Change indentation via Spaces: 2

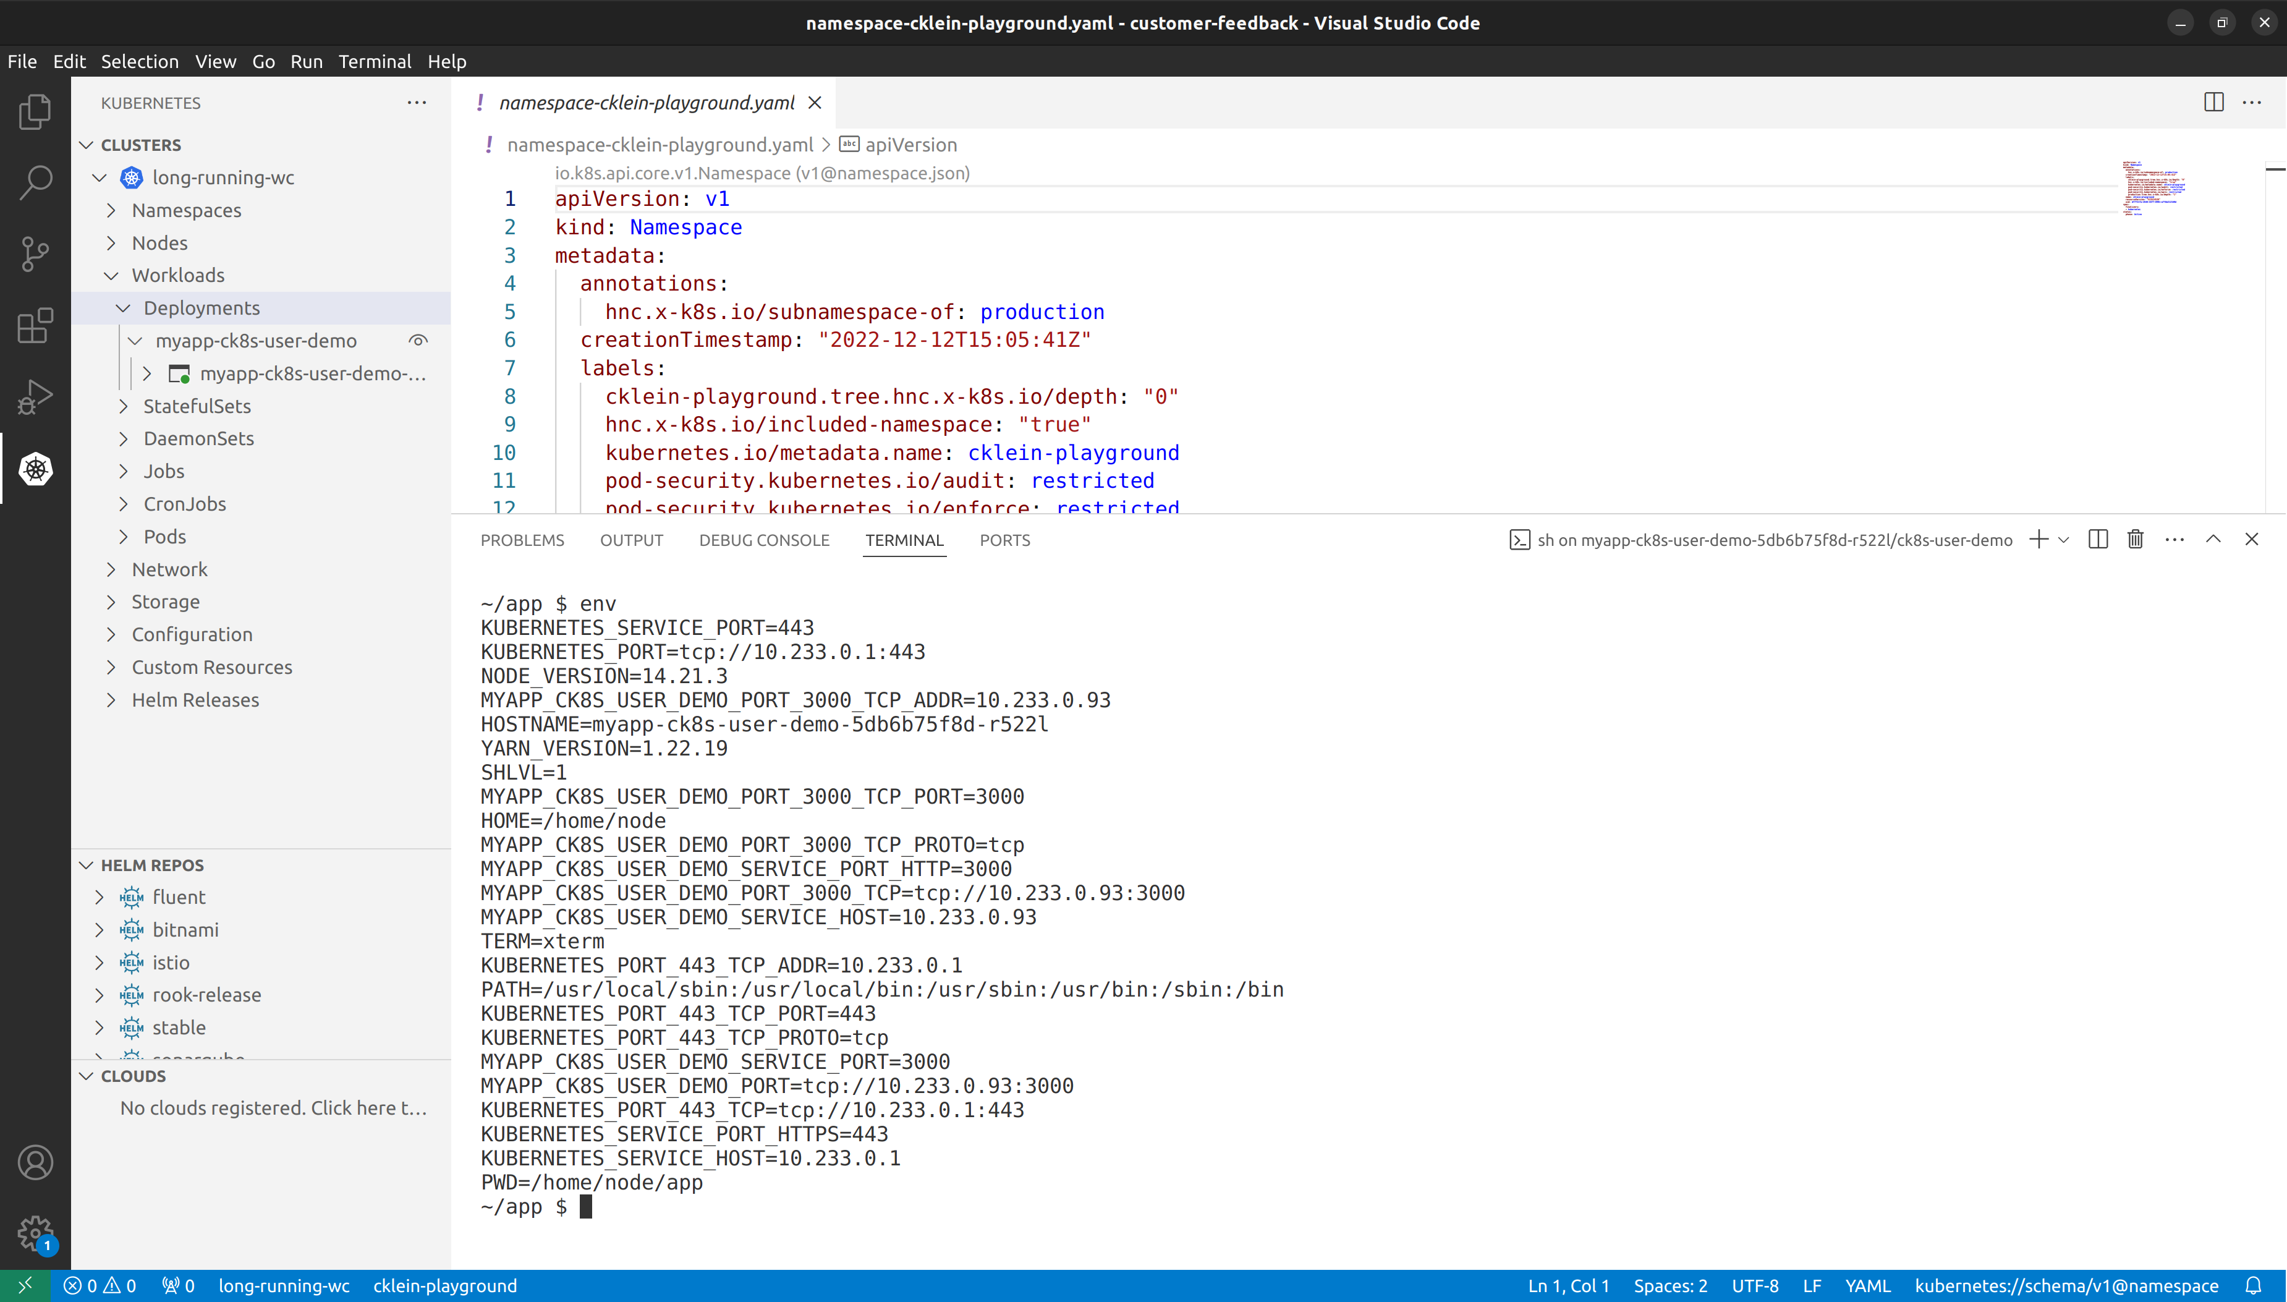click(1670, 1286)
